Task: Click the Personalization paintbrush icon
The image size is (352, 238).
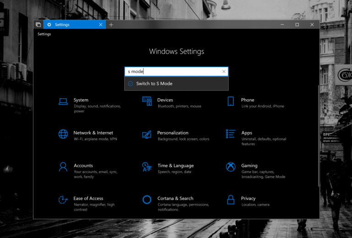Action: point(147,135)
